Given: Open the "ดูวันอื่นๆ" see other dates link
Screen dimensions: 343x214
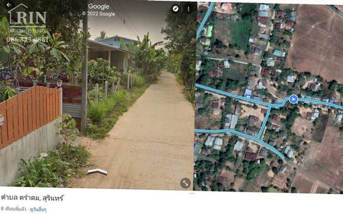Looking at the screenshot, I should tap(38, 209).
